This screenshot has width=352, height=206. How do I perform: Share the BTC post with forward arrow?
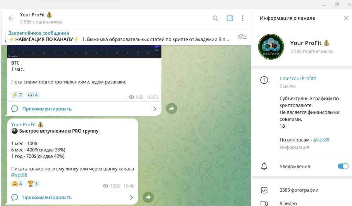point(172,109)
